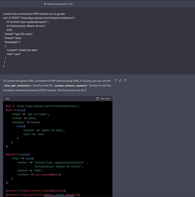Click the $data = array( code line
Viewport: 195px width, 197px height.
point(15,110)
